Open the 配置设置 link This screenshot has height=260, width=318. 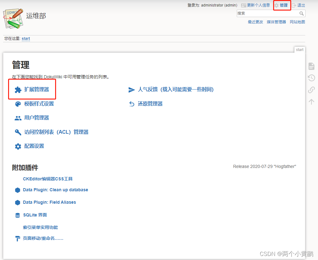(x=34, y=146)
